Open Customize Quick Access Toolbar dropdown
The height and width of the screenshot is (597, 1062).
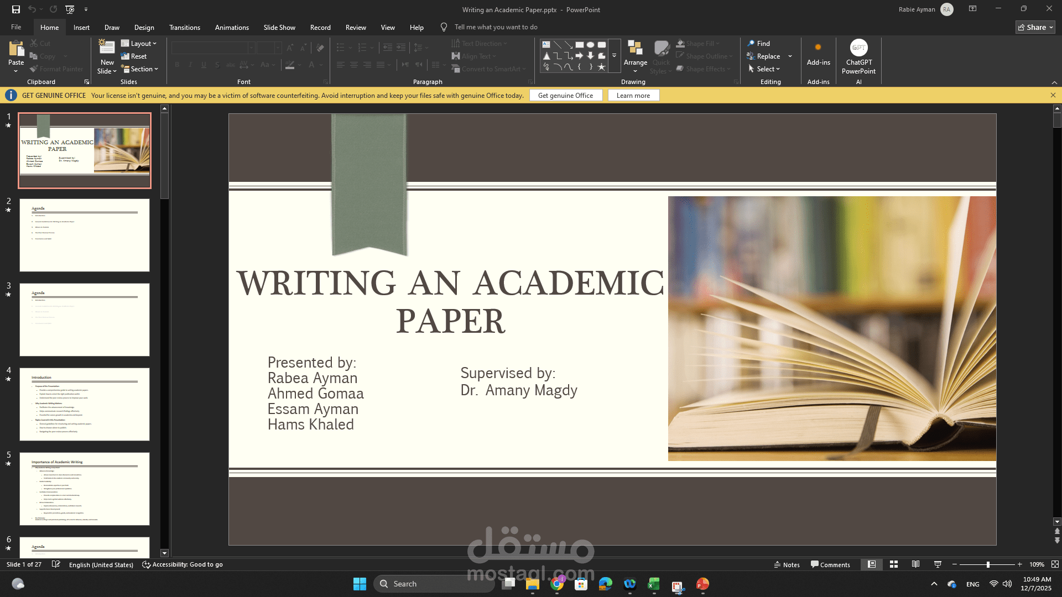click(x=86, y=9)
